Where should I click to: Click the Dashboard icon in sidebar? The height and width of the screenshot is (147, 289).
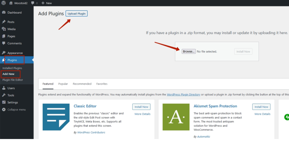pyautogui.click(x=4, y=13)
